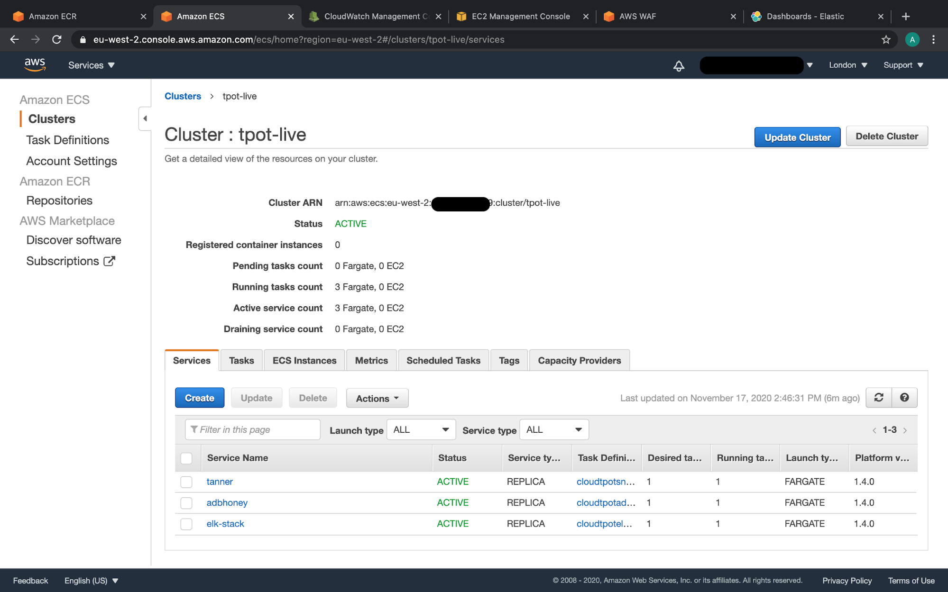This screenshot has height=592, width=948.
Task: Click the bookmark star icon in address bar
Action: [x=886, y=39]
